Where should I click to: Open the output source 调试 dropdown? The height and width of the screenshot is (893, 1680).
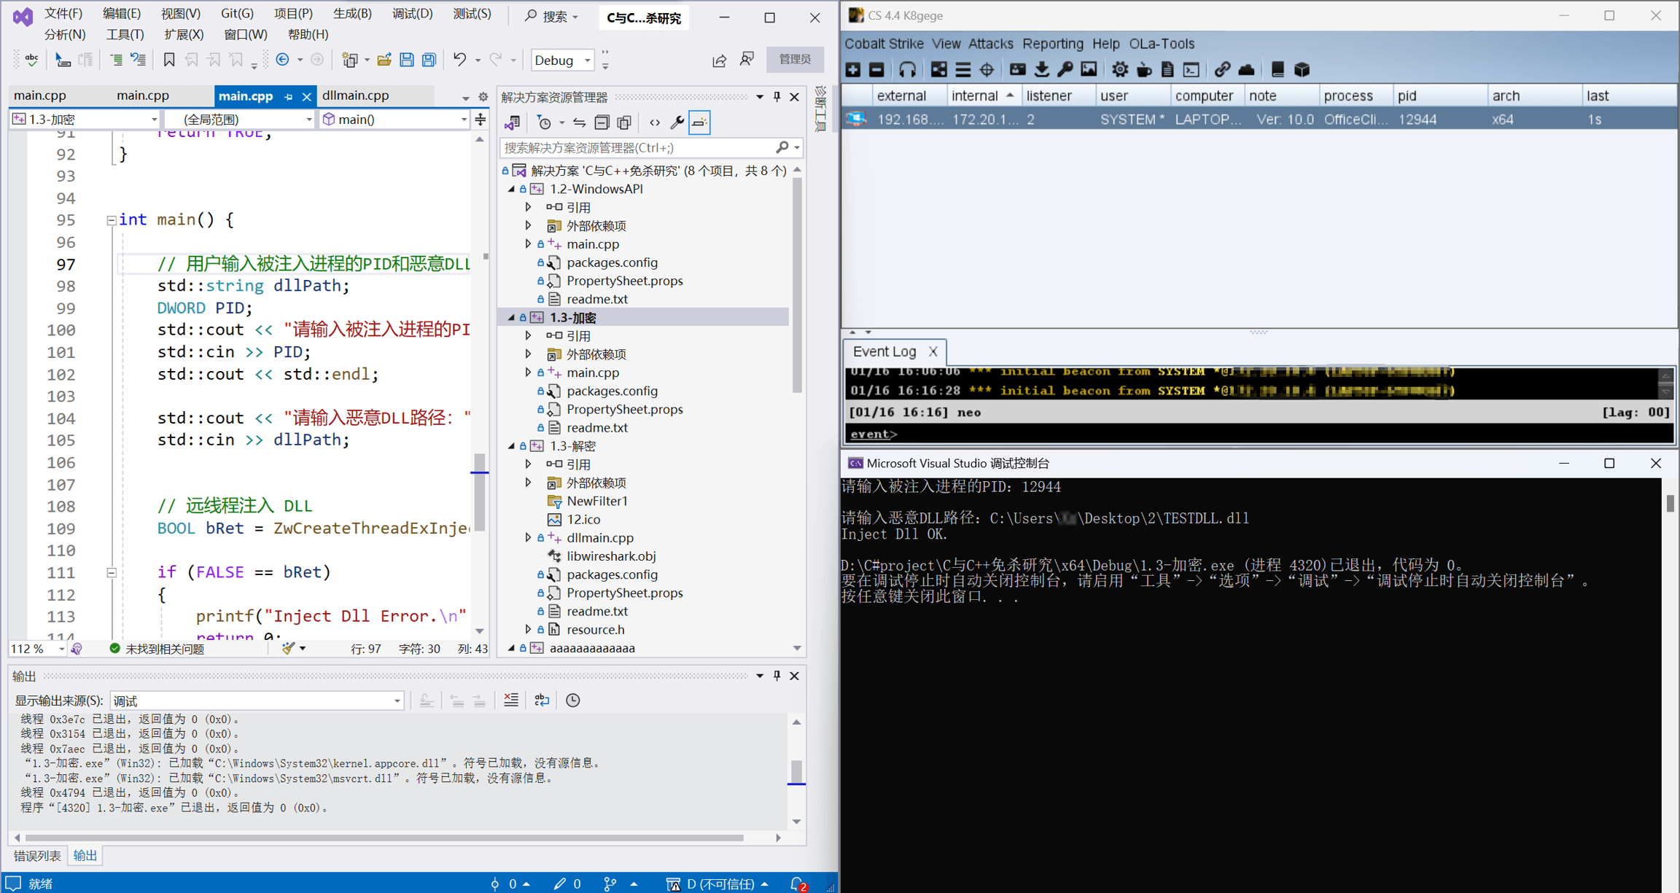coord(257,701)
